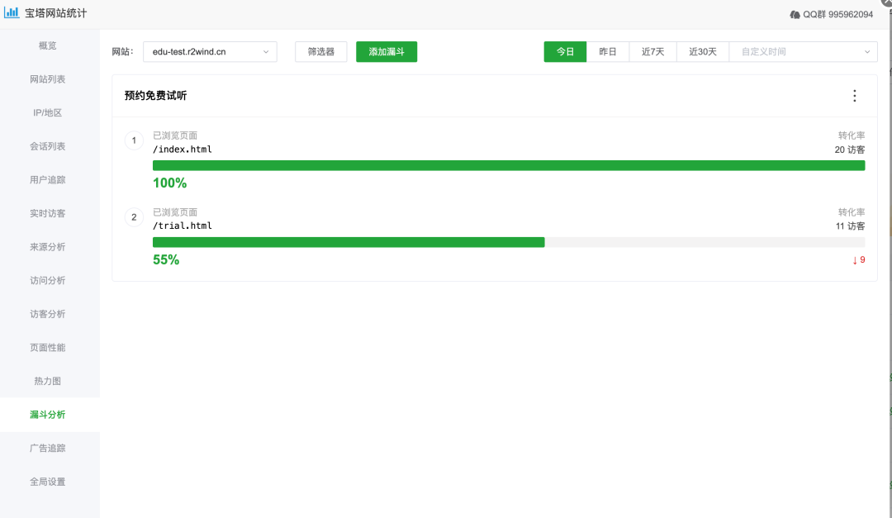Select the 今日 time range

point(565,52)
